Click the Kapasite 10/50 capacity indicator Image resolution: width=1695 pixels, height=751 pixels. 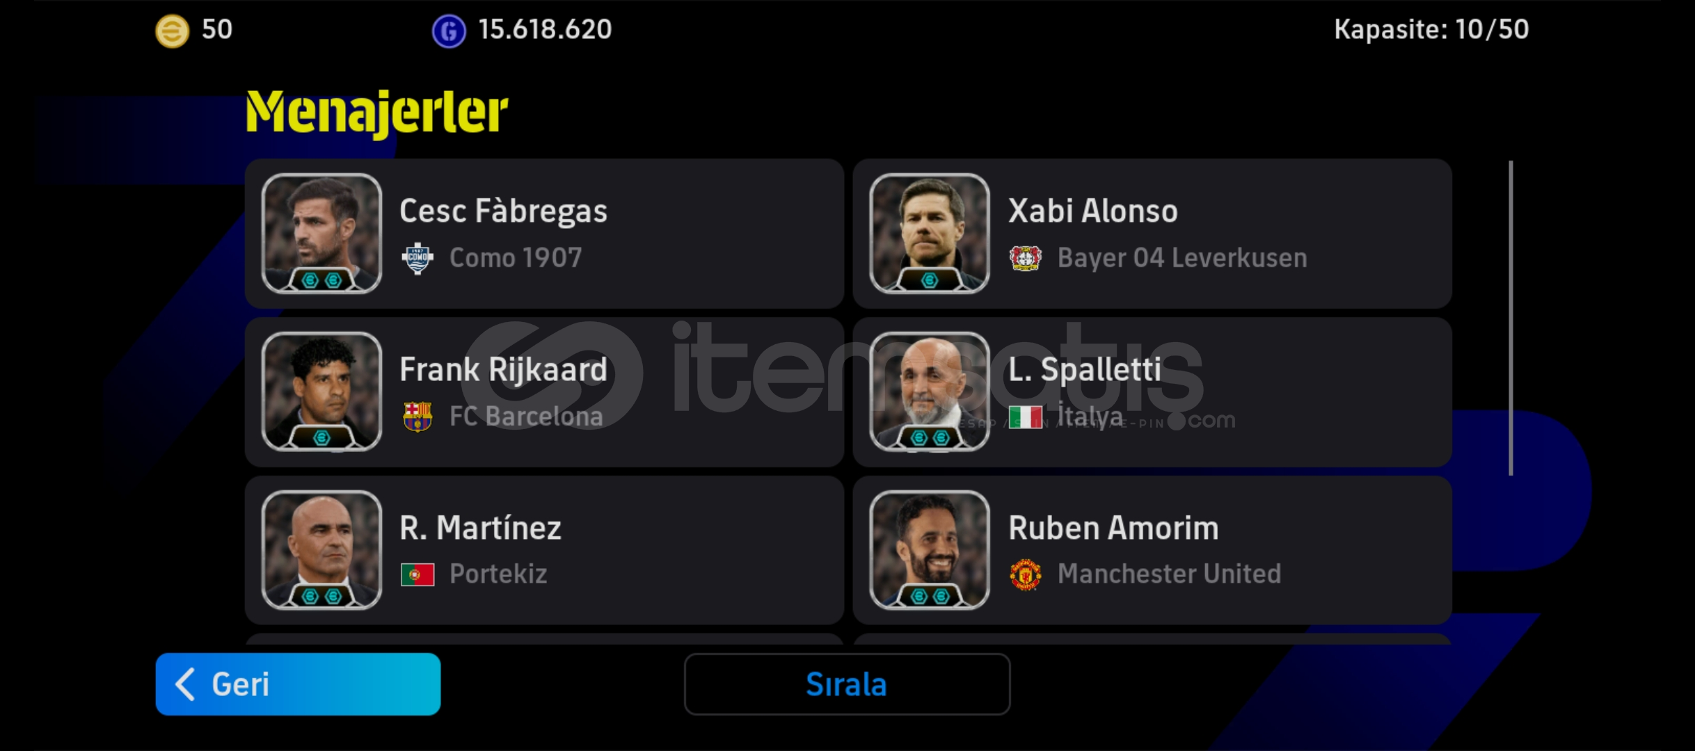(x=1431, y=29)
